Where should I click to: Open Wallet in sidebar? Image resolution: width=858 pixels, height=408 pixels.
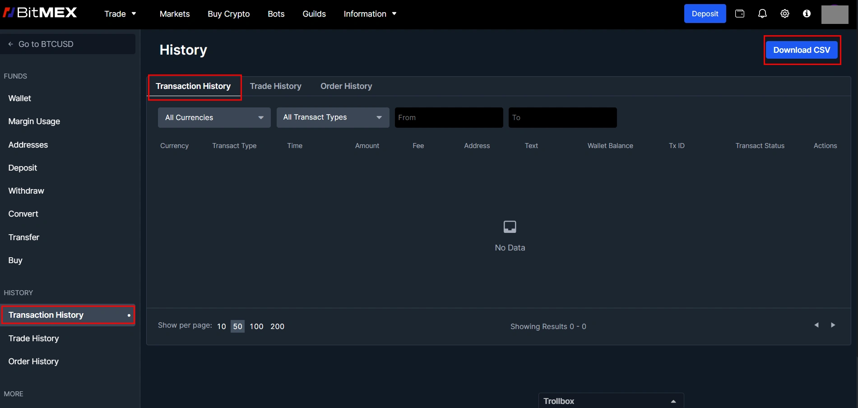(19, 98)
